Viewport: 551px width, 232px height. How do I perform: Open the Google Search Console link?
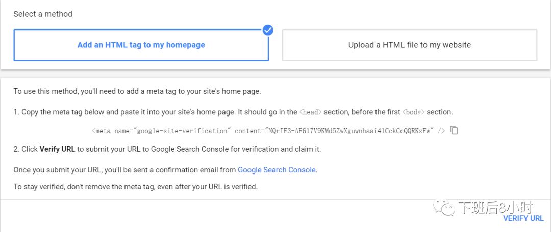click(x=277, y=170)
